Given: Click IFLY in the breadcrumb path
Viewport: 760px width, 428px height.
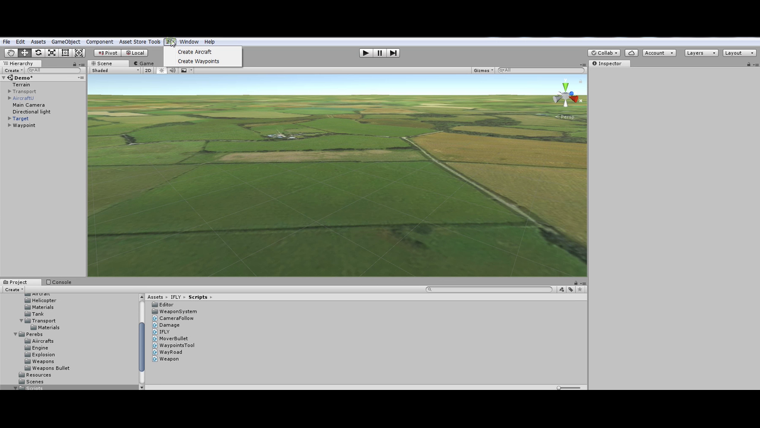Looking at the screenshot, I should 176,297.
